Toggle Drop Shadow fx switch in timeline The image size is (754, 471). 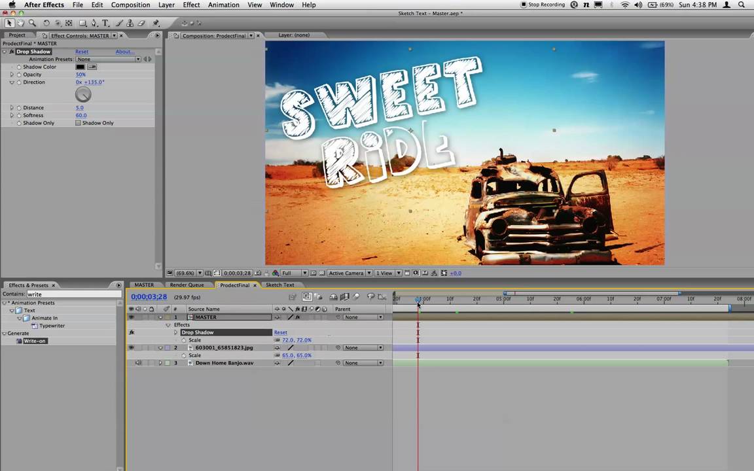click(132, 332)
